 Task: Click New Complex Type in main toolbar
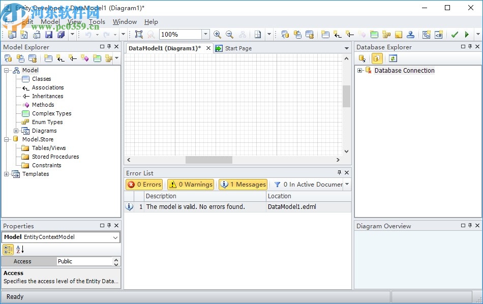pos(374,35)
